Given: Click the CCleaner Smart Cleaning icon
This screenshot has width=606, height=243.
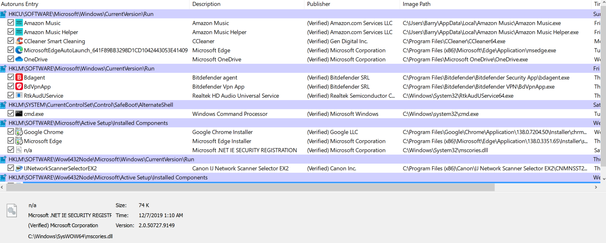Looking at the screenshot, I should point(19,41).
